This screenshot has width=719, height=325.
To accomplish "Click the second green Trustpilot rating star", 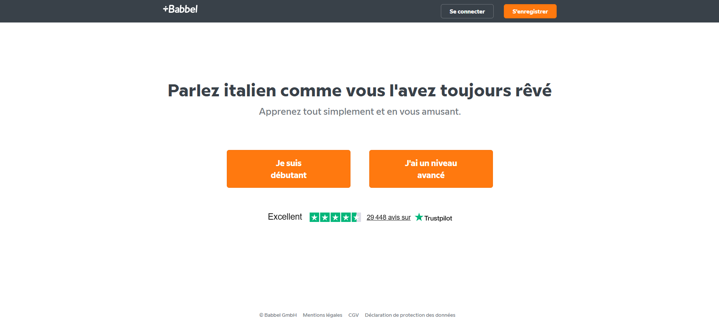I will click(x=325, y=217).
